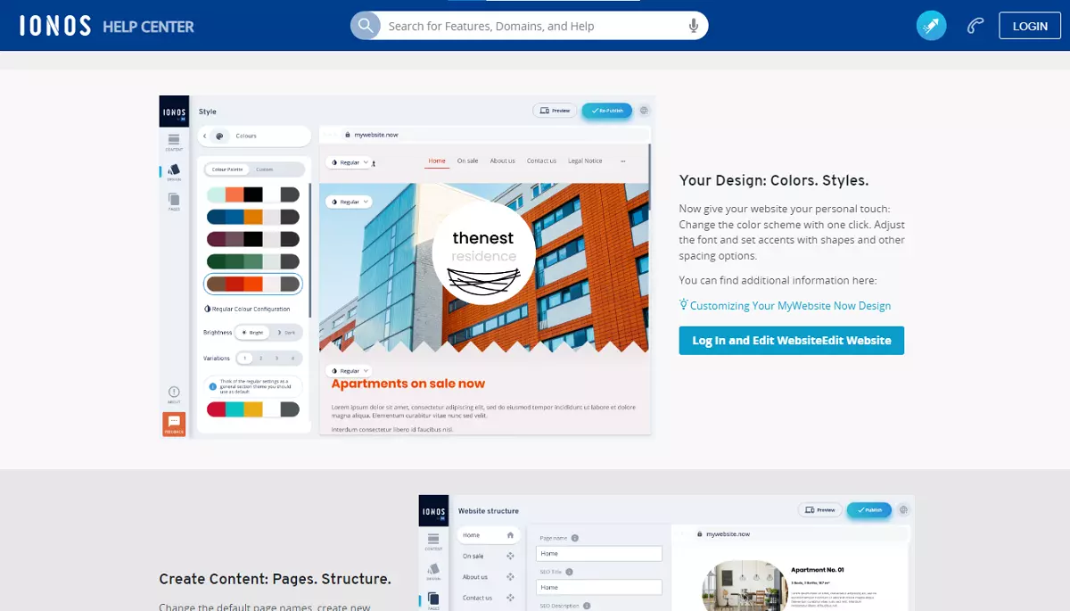
Task: Select Variation 1
Action: click(x=245, y=358)
